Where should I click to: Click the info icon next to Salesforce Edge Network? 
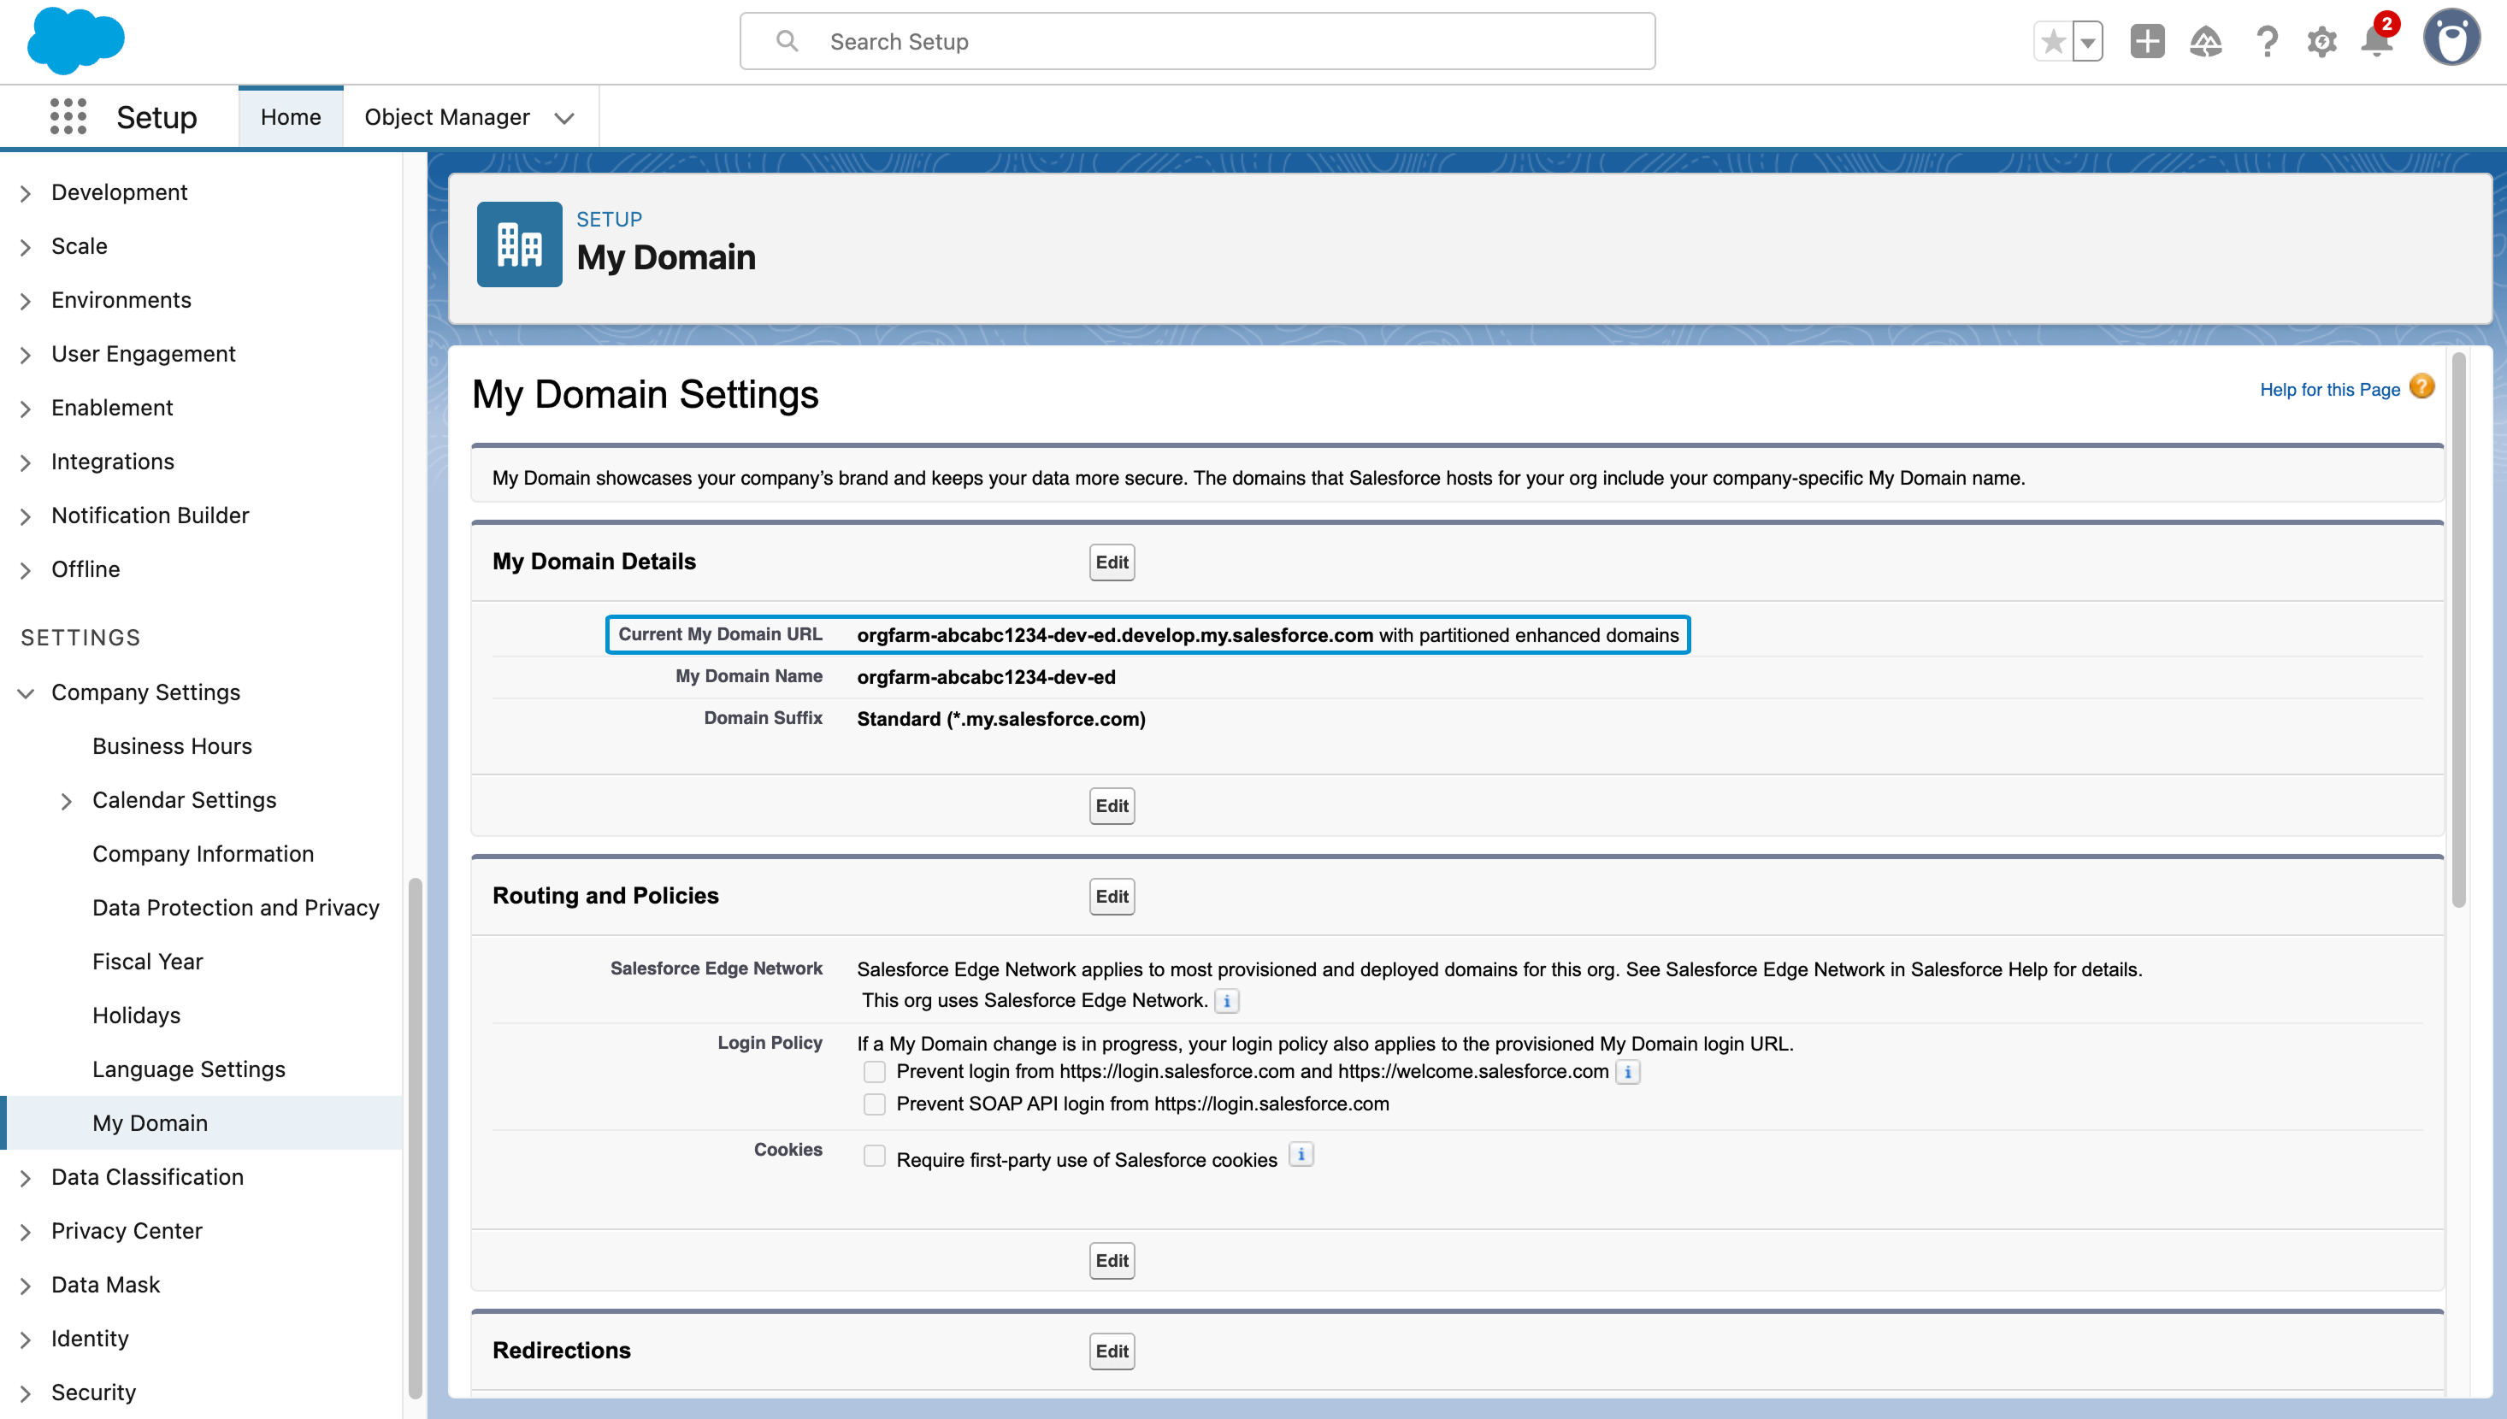tap(1227, 1001)
